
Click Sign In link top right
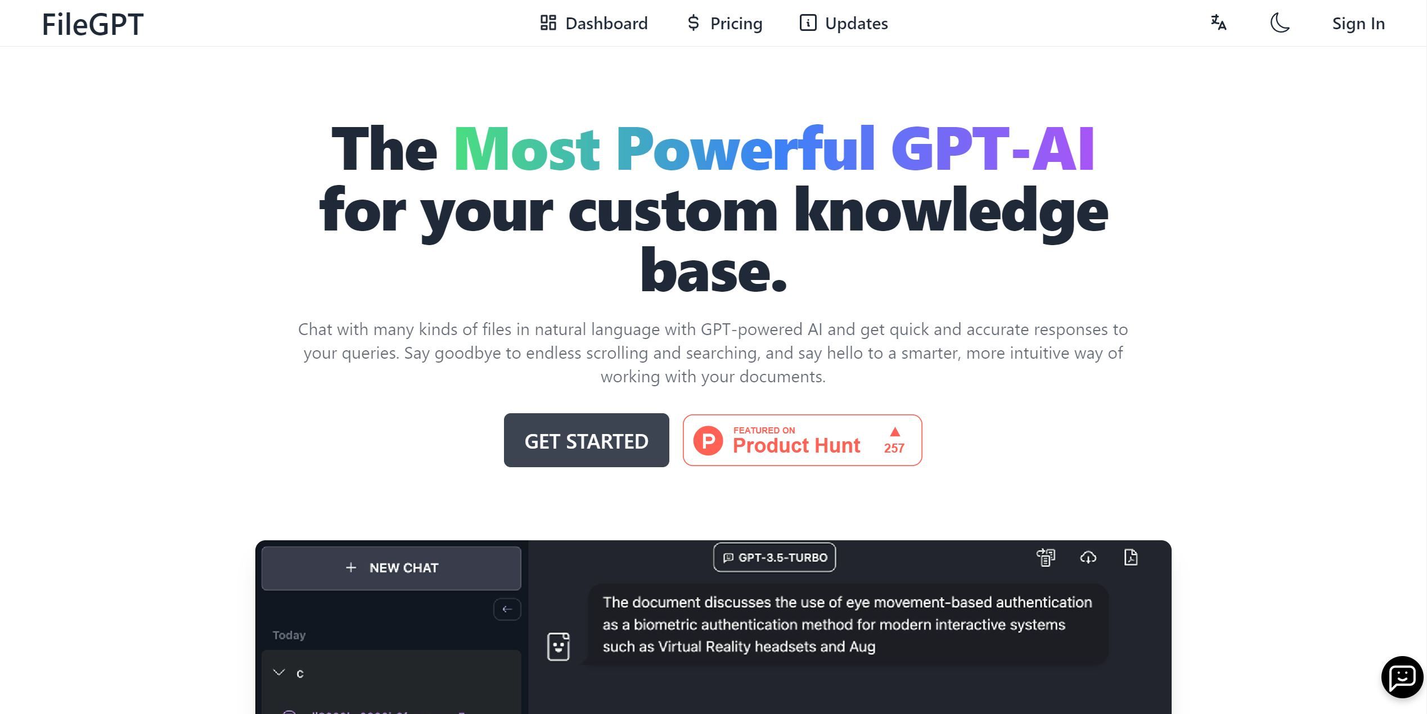click(1358, 22)
